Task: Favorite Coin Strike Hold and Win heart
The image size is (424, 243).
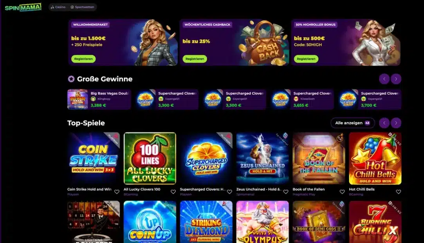Action: [117, 192]
